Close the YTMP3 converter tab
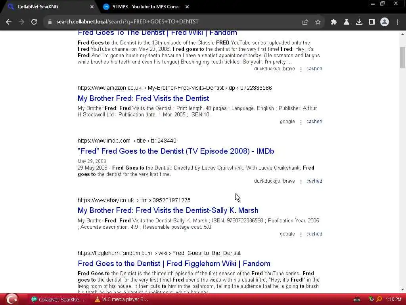The image size is (406, 305). 187,7
